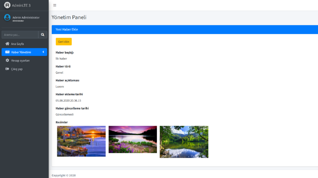Click the admin user avatar icon

(x=7, y=18)
